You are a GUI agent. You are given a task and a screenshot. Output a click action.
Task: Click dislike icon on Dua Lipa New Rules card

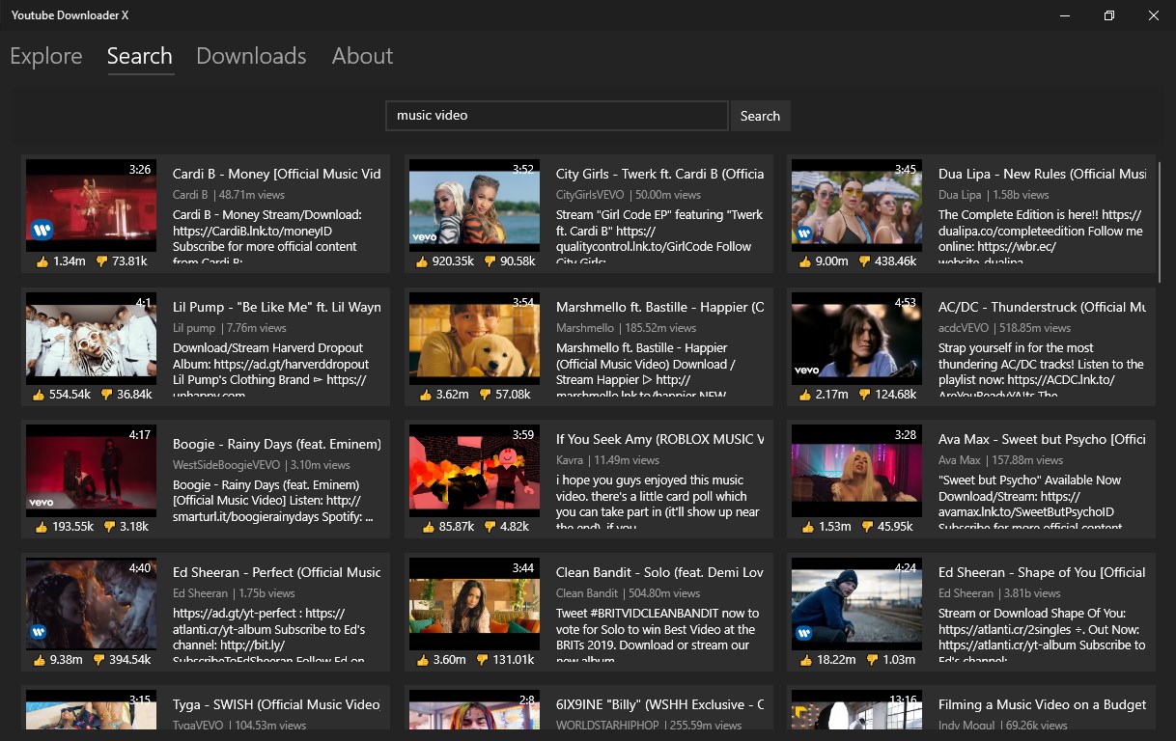coord(864,261)
